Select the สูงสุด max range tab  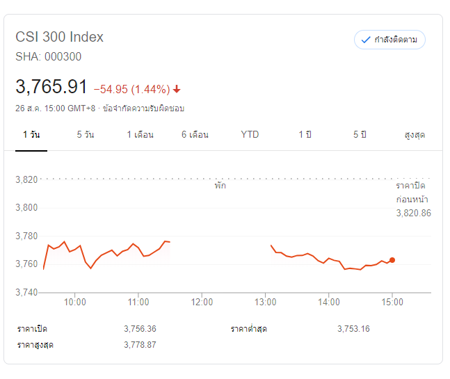[x=415, y=134]
